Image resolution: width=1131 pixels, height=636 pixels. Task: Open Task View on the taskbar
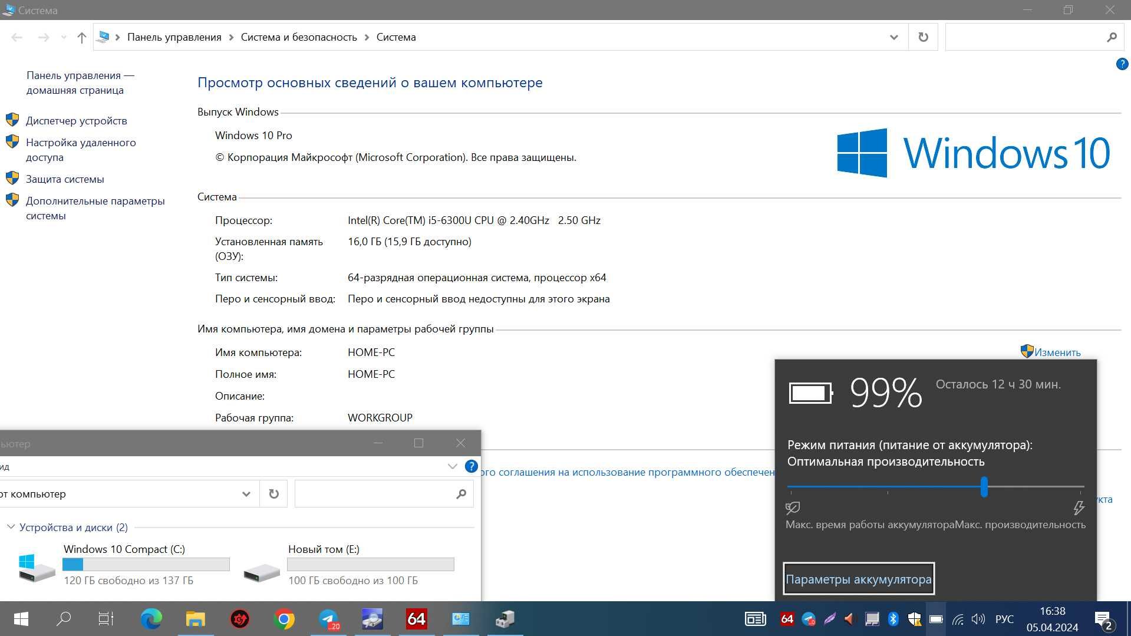pyautogui.click(x=106, y=619)
